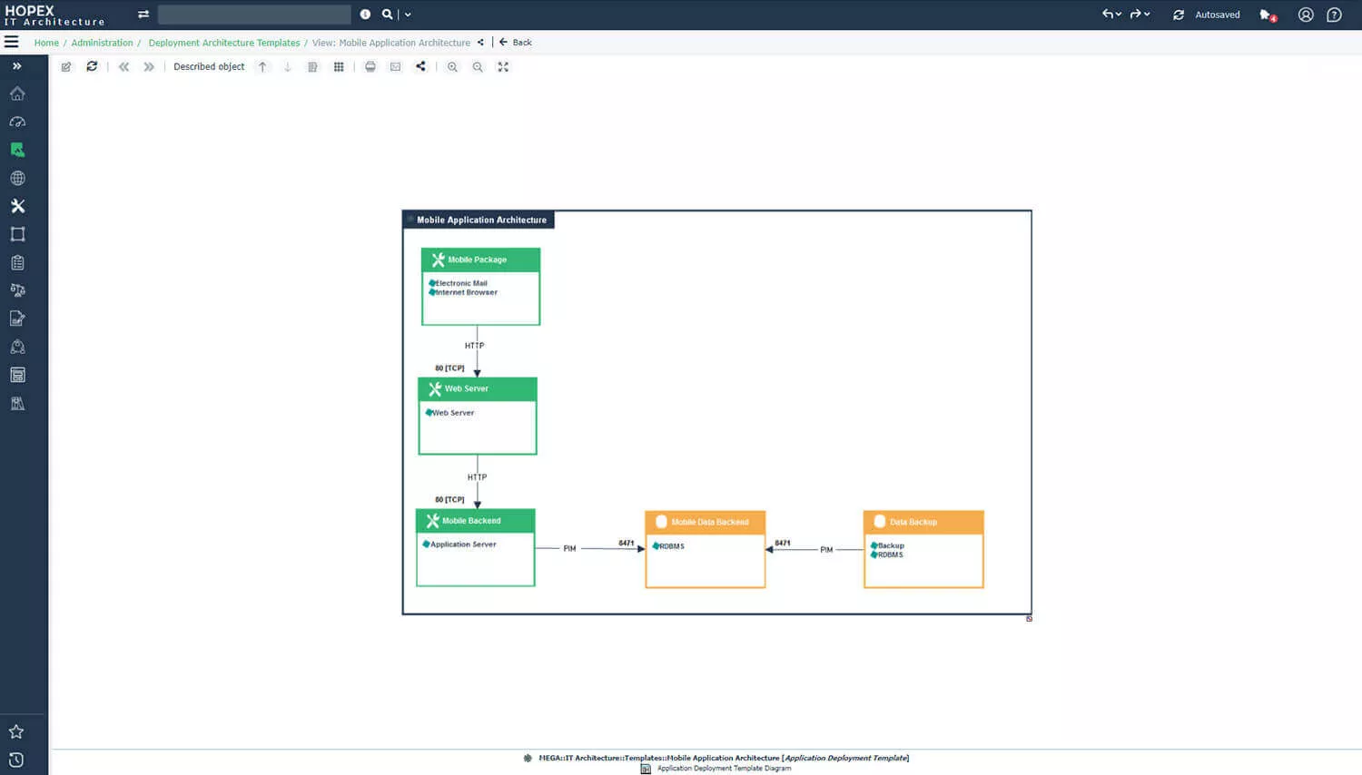Click the envelope mail toolbar icon

[395, 66]
